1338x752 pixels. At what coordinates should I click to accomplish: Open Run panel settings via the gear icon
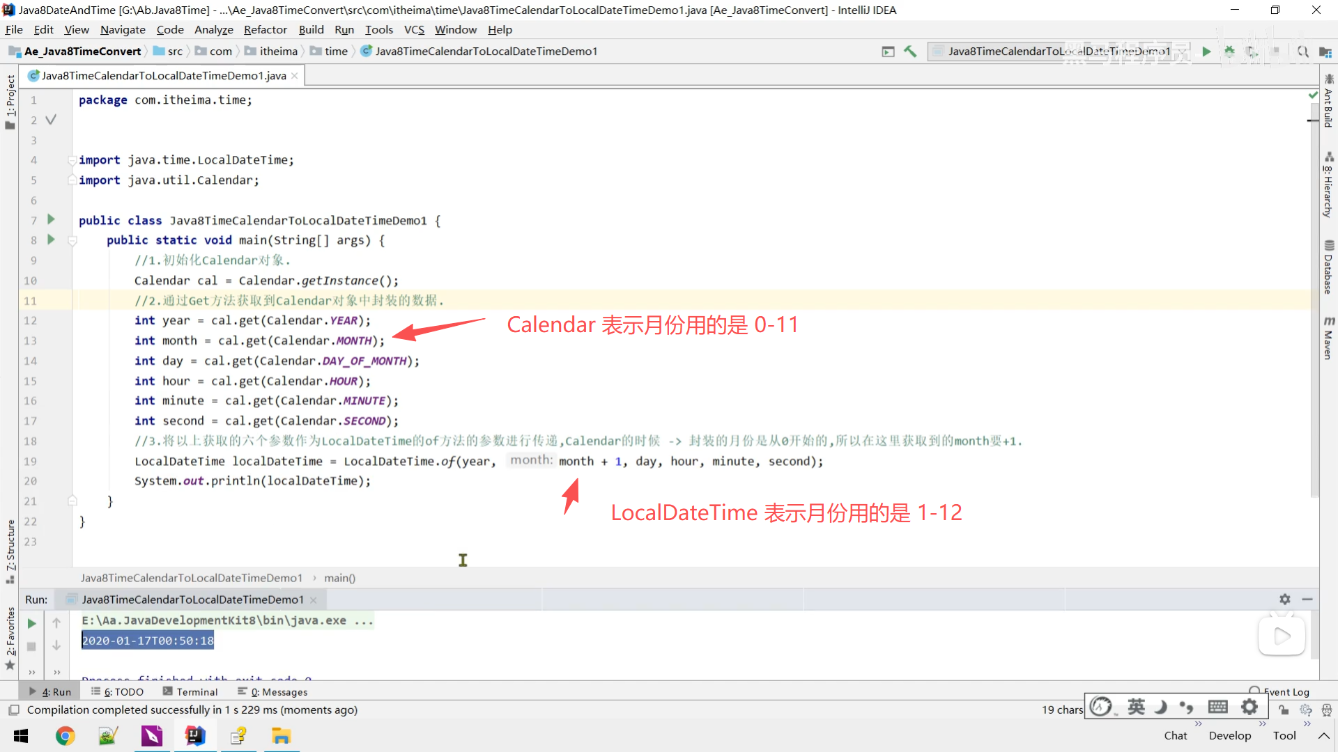[1284, 599]
